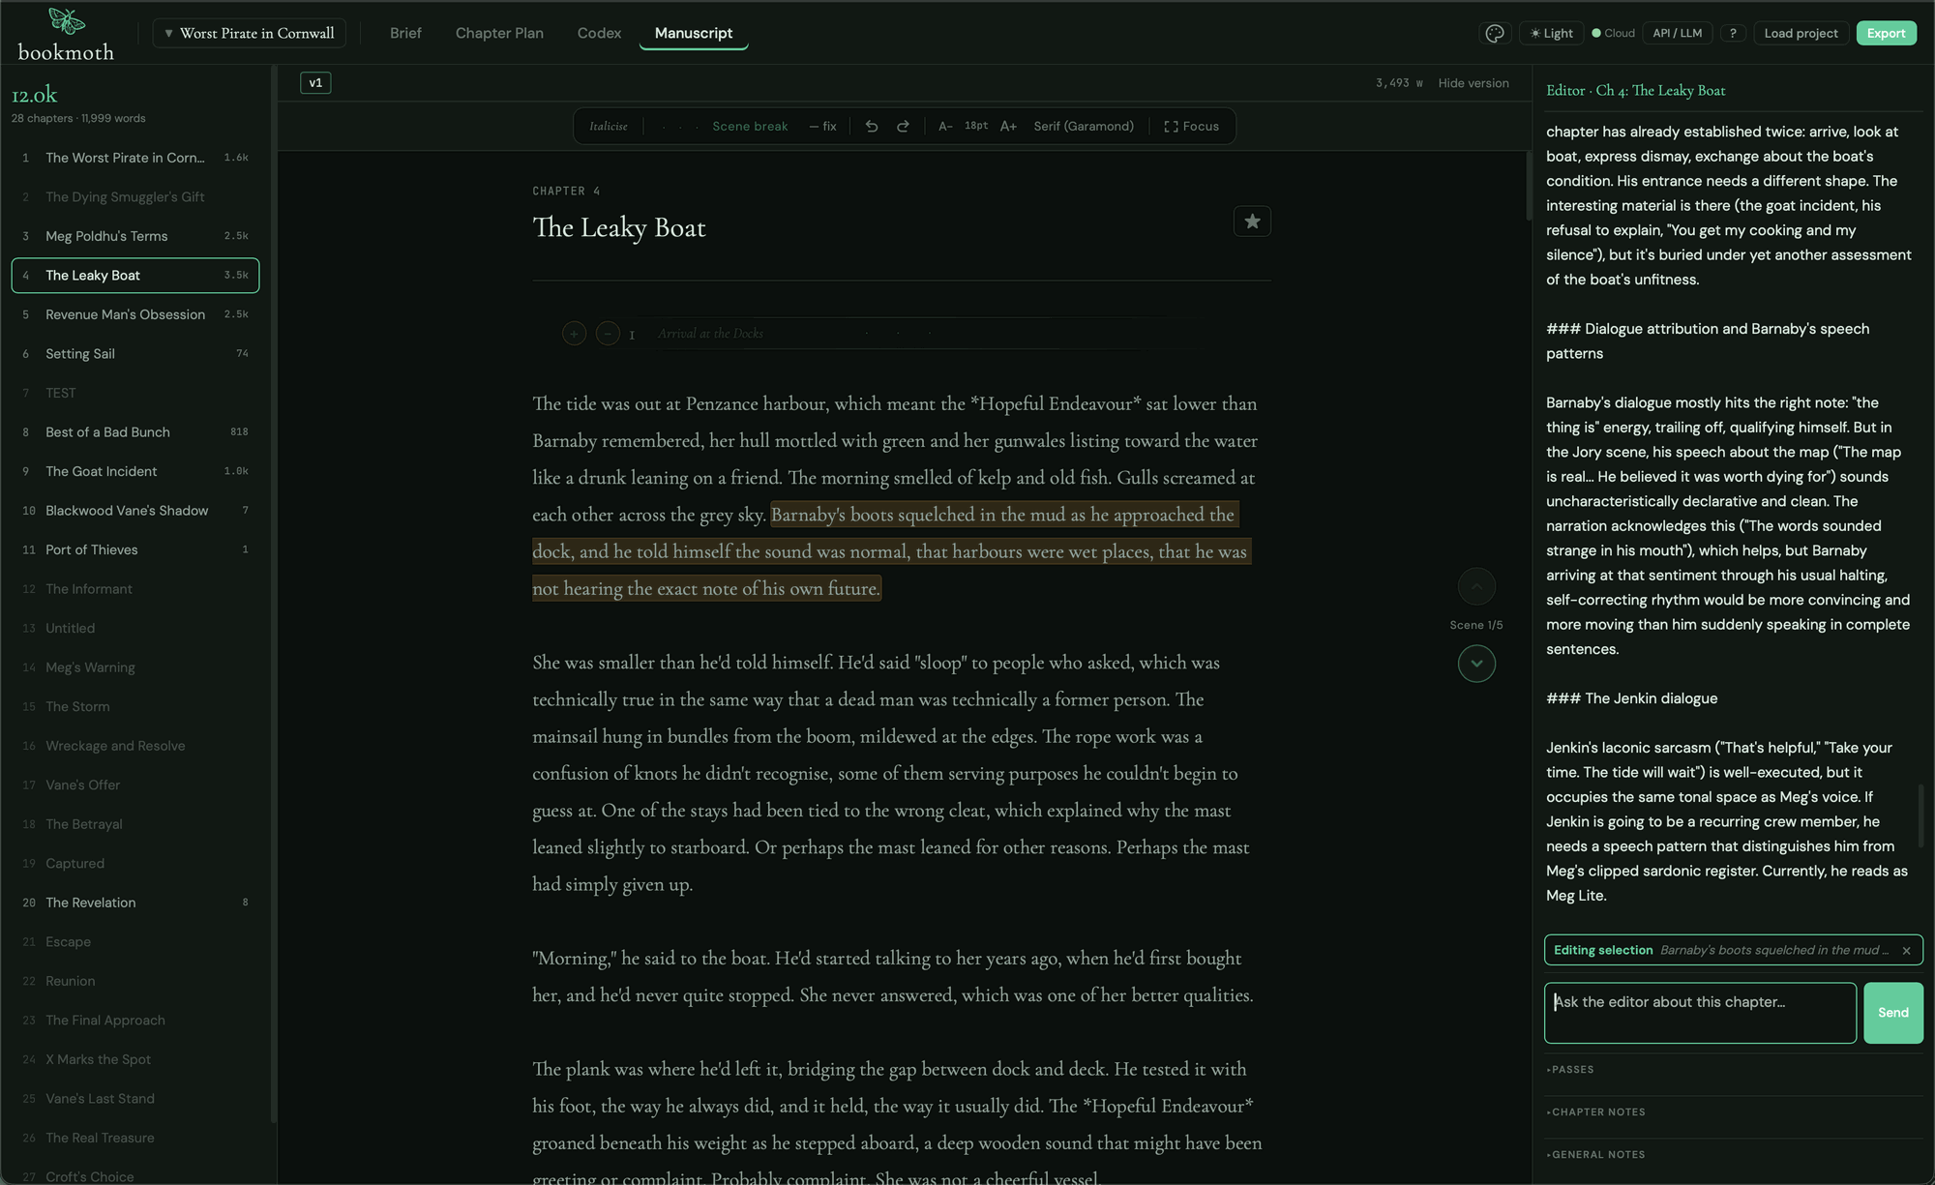Click the Cloud status indicator
The image size is (1935, 1185).
(1613, 33)
